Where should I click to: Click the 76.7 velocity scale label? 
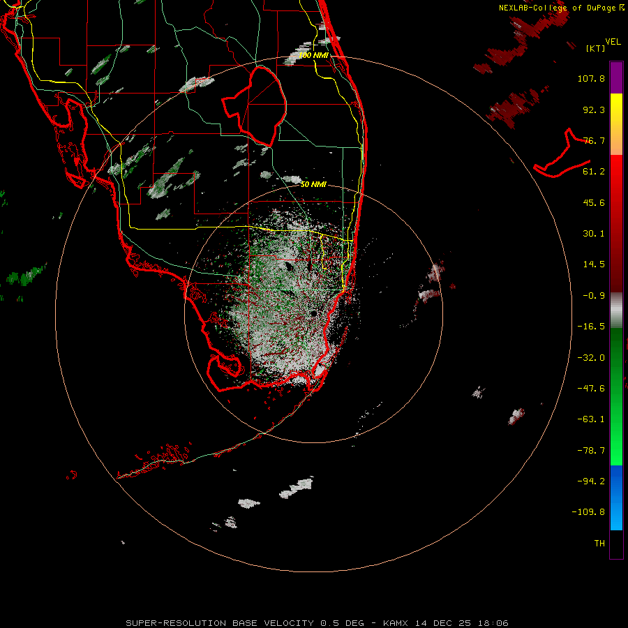(594, 140)
